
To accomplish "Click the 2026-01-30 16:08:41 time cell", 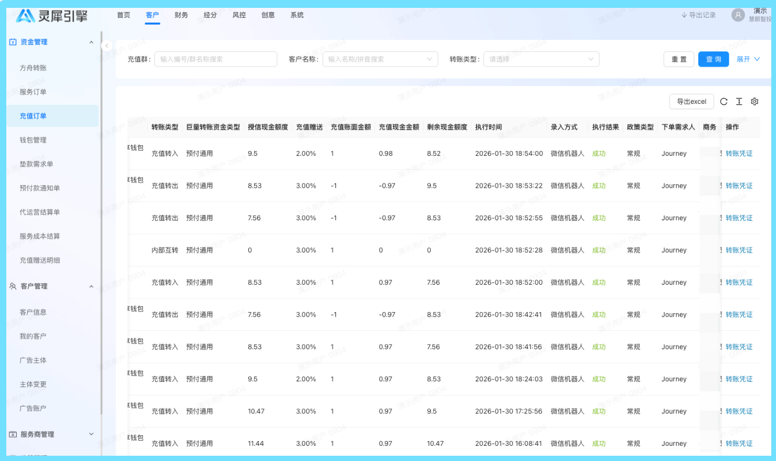I will point(508,444).
